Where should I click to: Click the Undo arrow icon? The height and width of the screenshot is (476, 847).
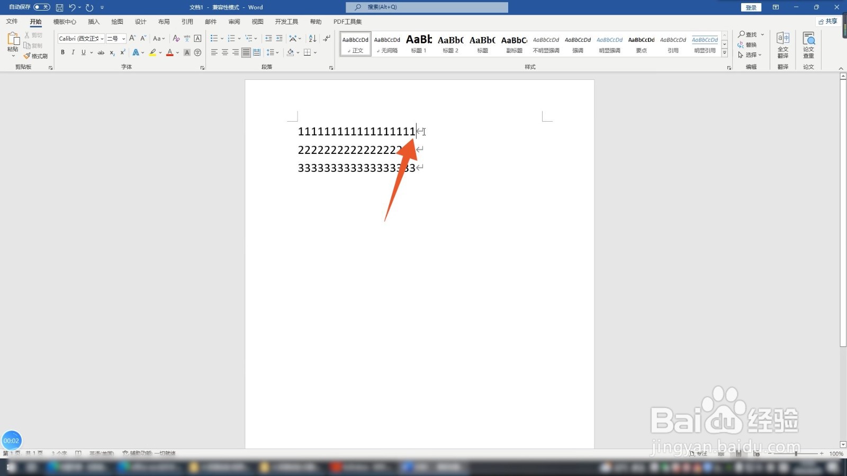(72, 7)
